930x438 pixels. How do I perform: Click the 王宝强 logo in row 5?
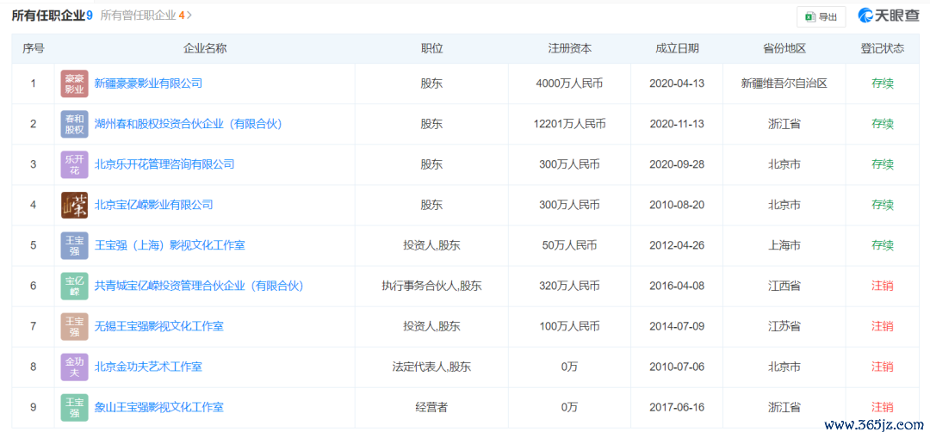[x=74, y=245]
